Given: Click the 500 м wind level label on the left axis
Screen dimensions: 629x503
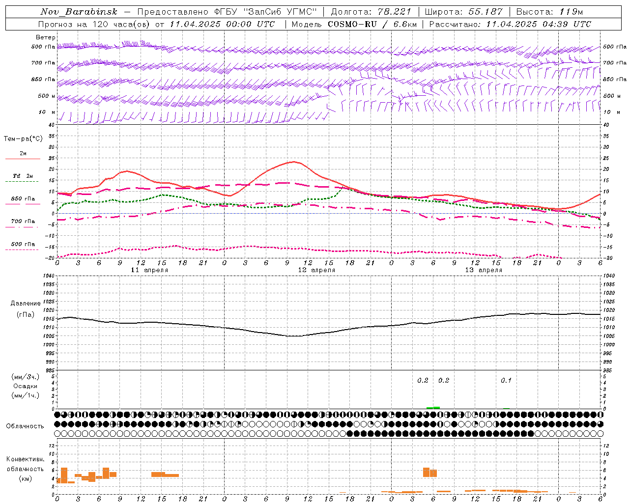Looking at the screenshot, I should tap(47, 96).
